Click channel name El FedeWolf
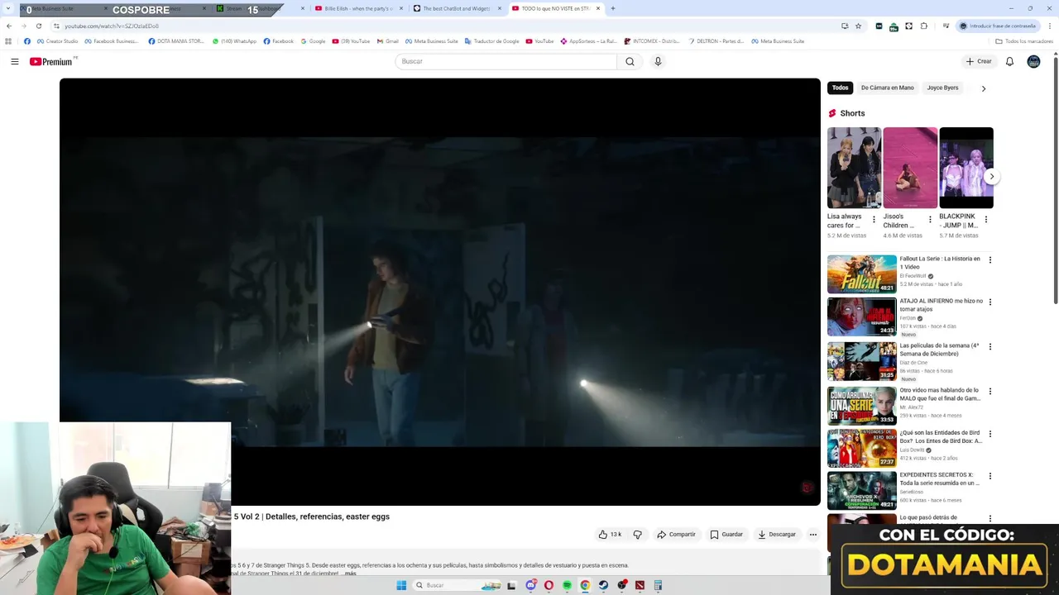1059x595 pixels. pos(913,276)
